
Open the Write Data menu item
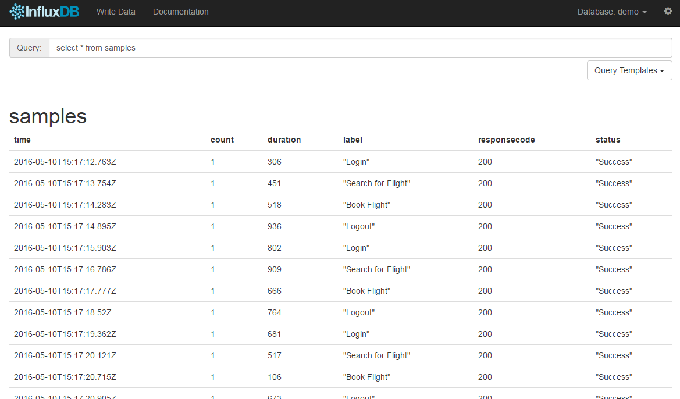(116, 12)
